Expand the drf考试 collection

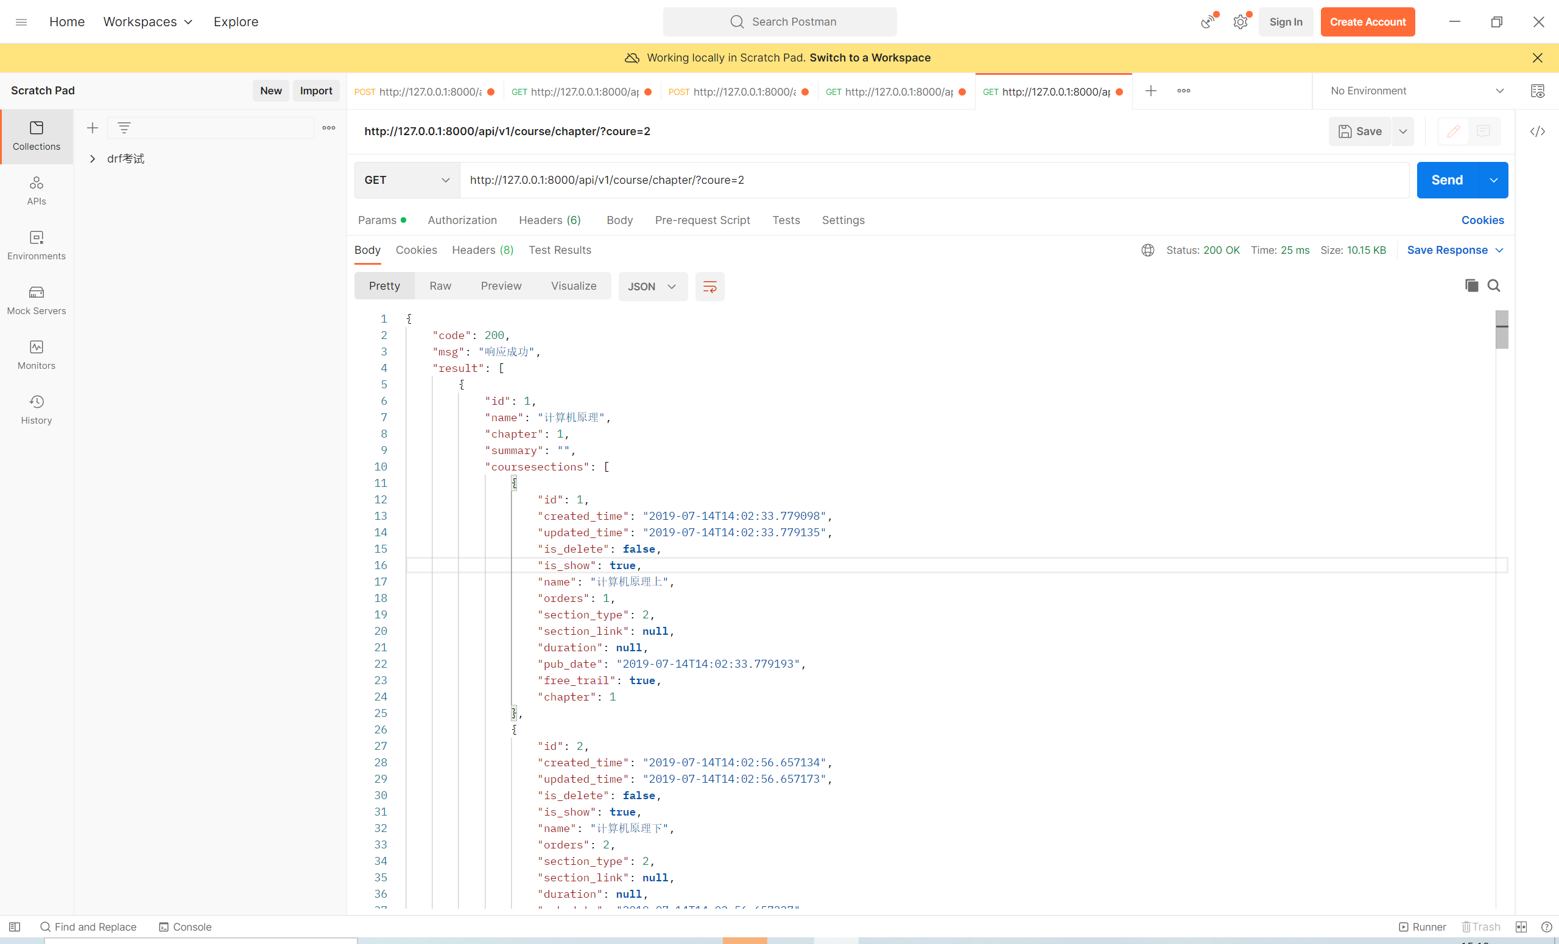tap(93, 159)
